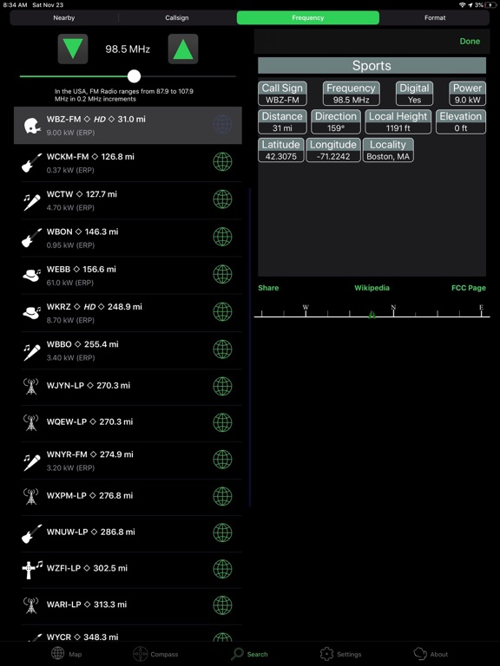Switch to the Nearby tab
500x666 pixels.
click(x=63, y=18)
